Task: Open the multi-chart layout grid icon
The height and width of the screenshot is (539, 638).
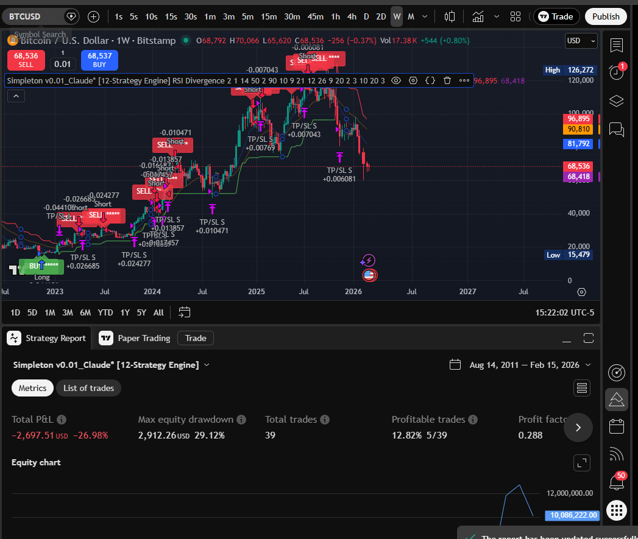Action: click(x=516, y=16)
